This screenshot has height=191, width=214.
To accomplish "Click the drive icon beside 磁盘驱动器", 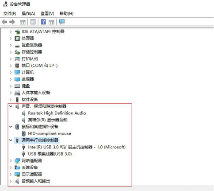I will pyautogui.click(x=17, y=46).
